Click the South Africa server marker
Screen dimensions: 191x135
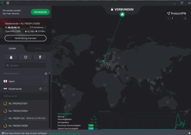pos(112,105)
